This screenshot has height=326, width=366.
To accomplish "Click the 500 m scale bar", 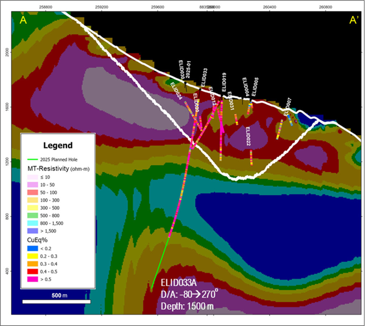I will pyautogui.click(x=56, y=302).
